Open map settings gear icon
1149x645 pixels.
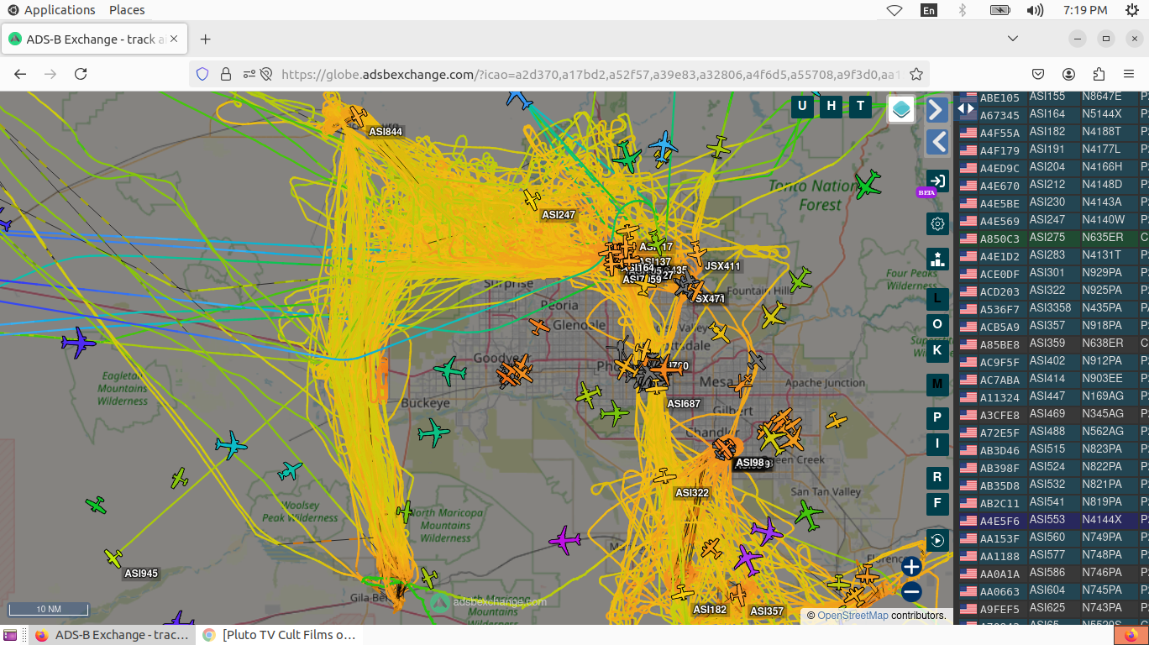click(x=937, y=223)
